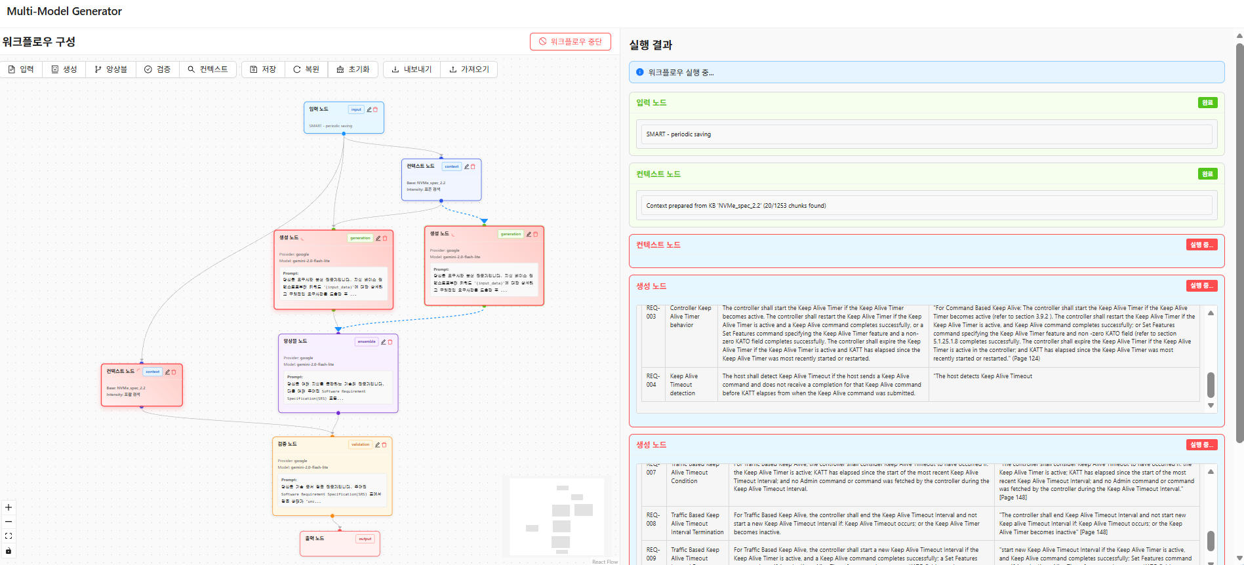Delete the 입력 노드 via its trash icon
Screen dimensions: 1244x565
tap(376, 109)
